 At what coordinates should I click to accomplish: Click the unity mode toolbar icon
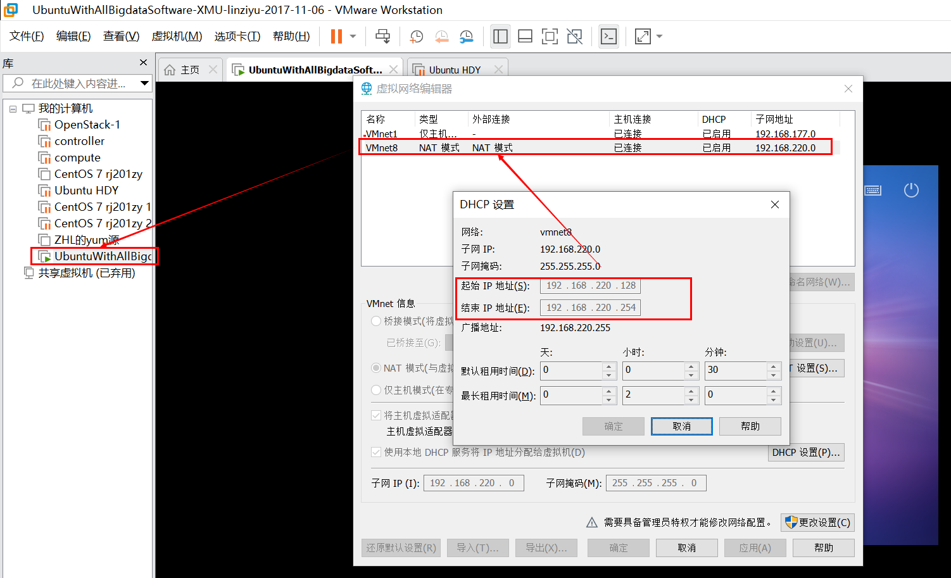tap(575, 36)
